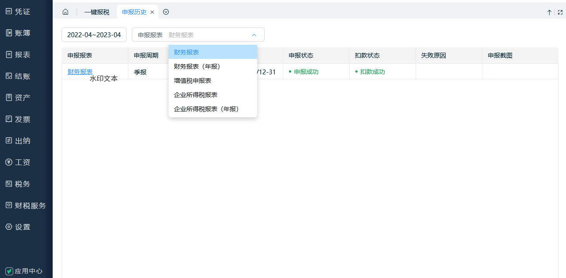This screenshot has width=566, height=278.
Task: Click the up arrow collapse icon
Action: point(549,12)
